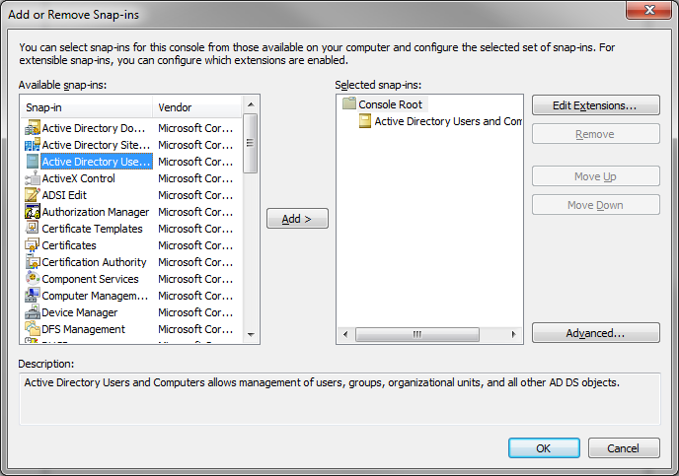Select 'ADSI Edit' snap-in name
Screen dimensions: 679x476
coord(64,195)
